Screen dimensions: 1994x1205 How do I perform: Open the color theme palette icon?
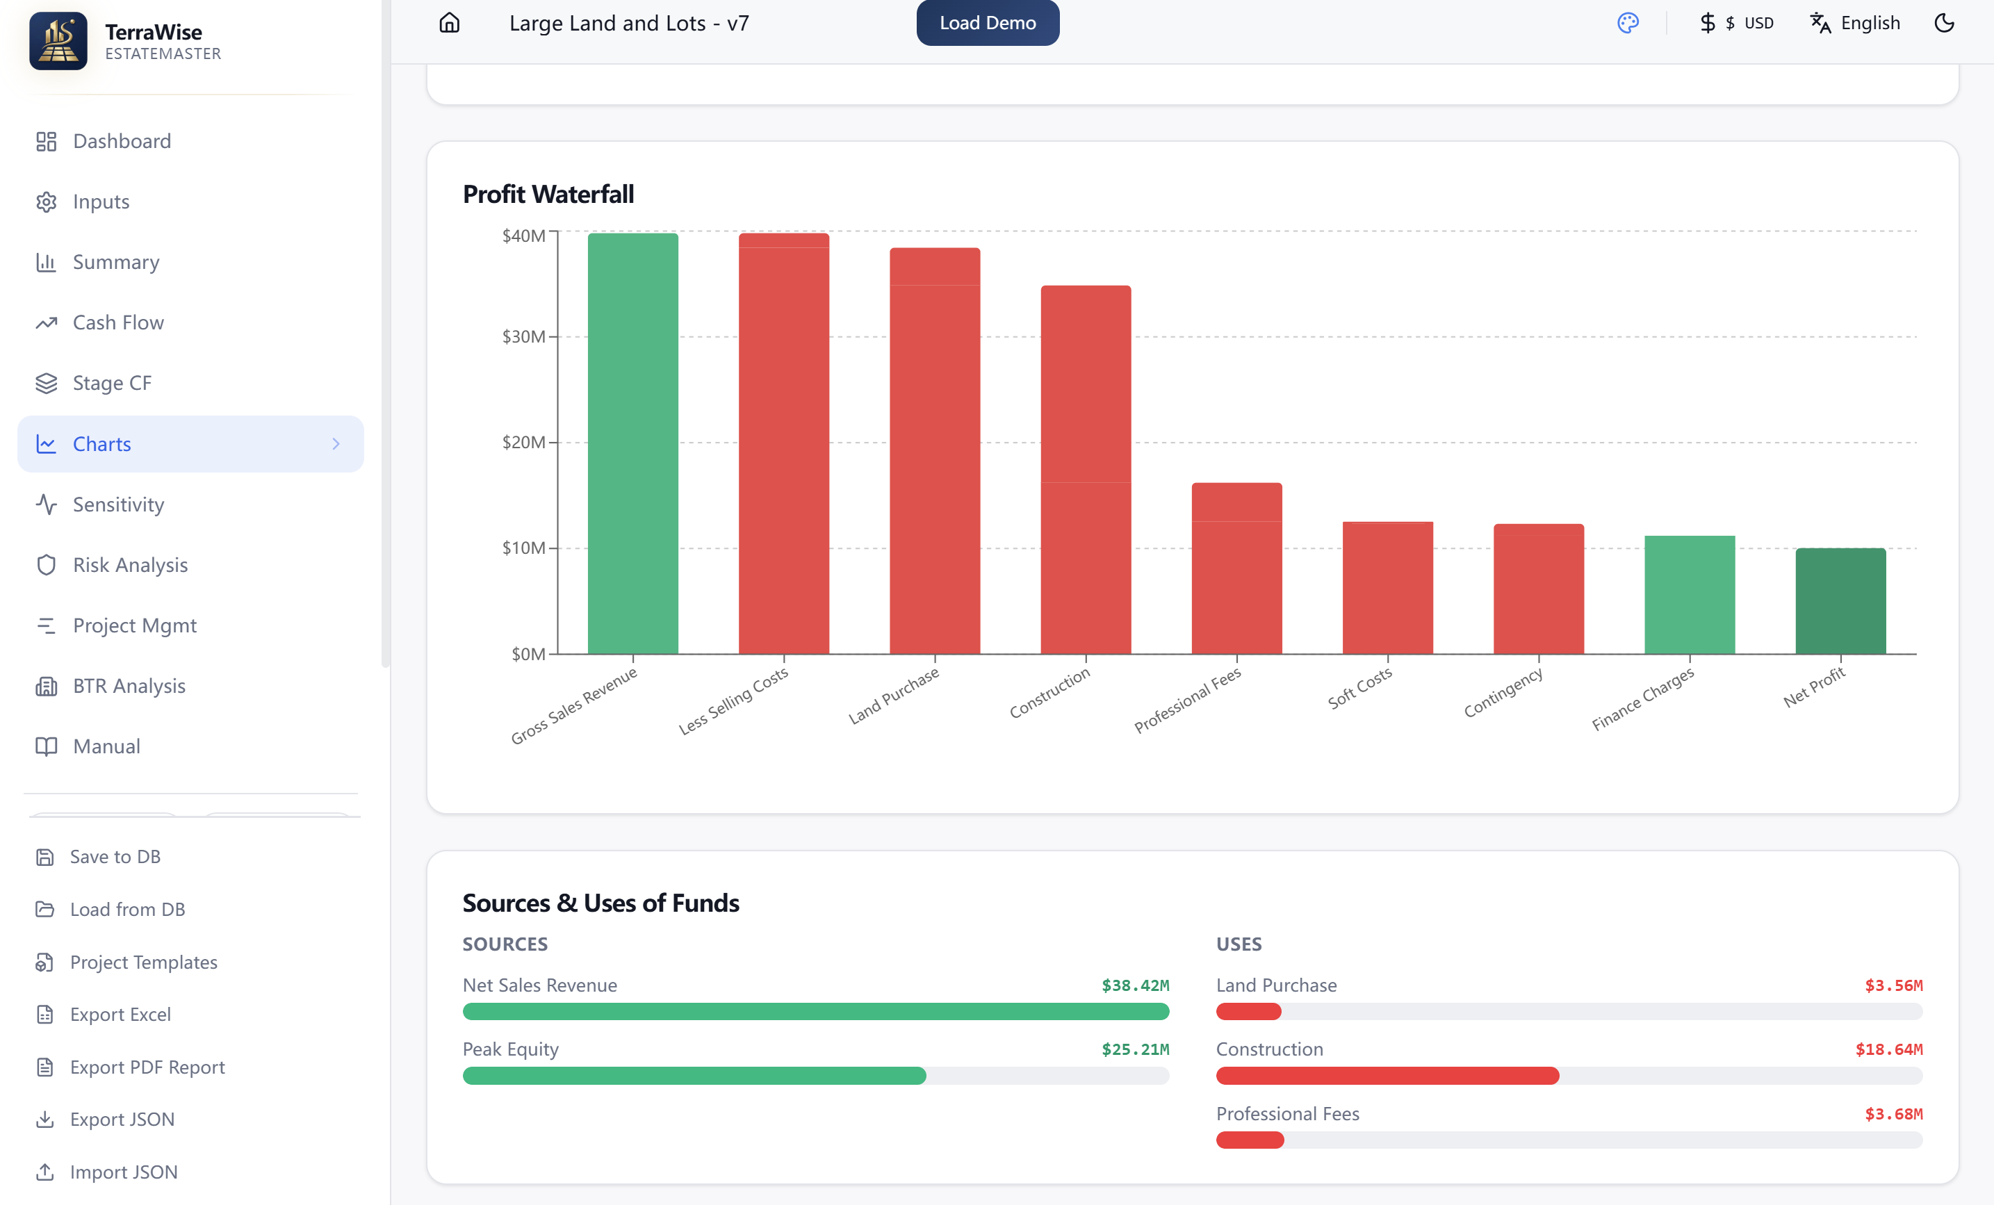1628,23
